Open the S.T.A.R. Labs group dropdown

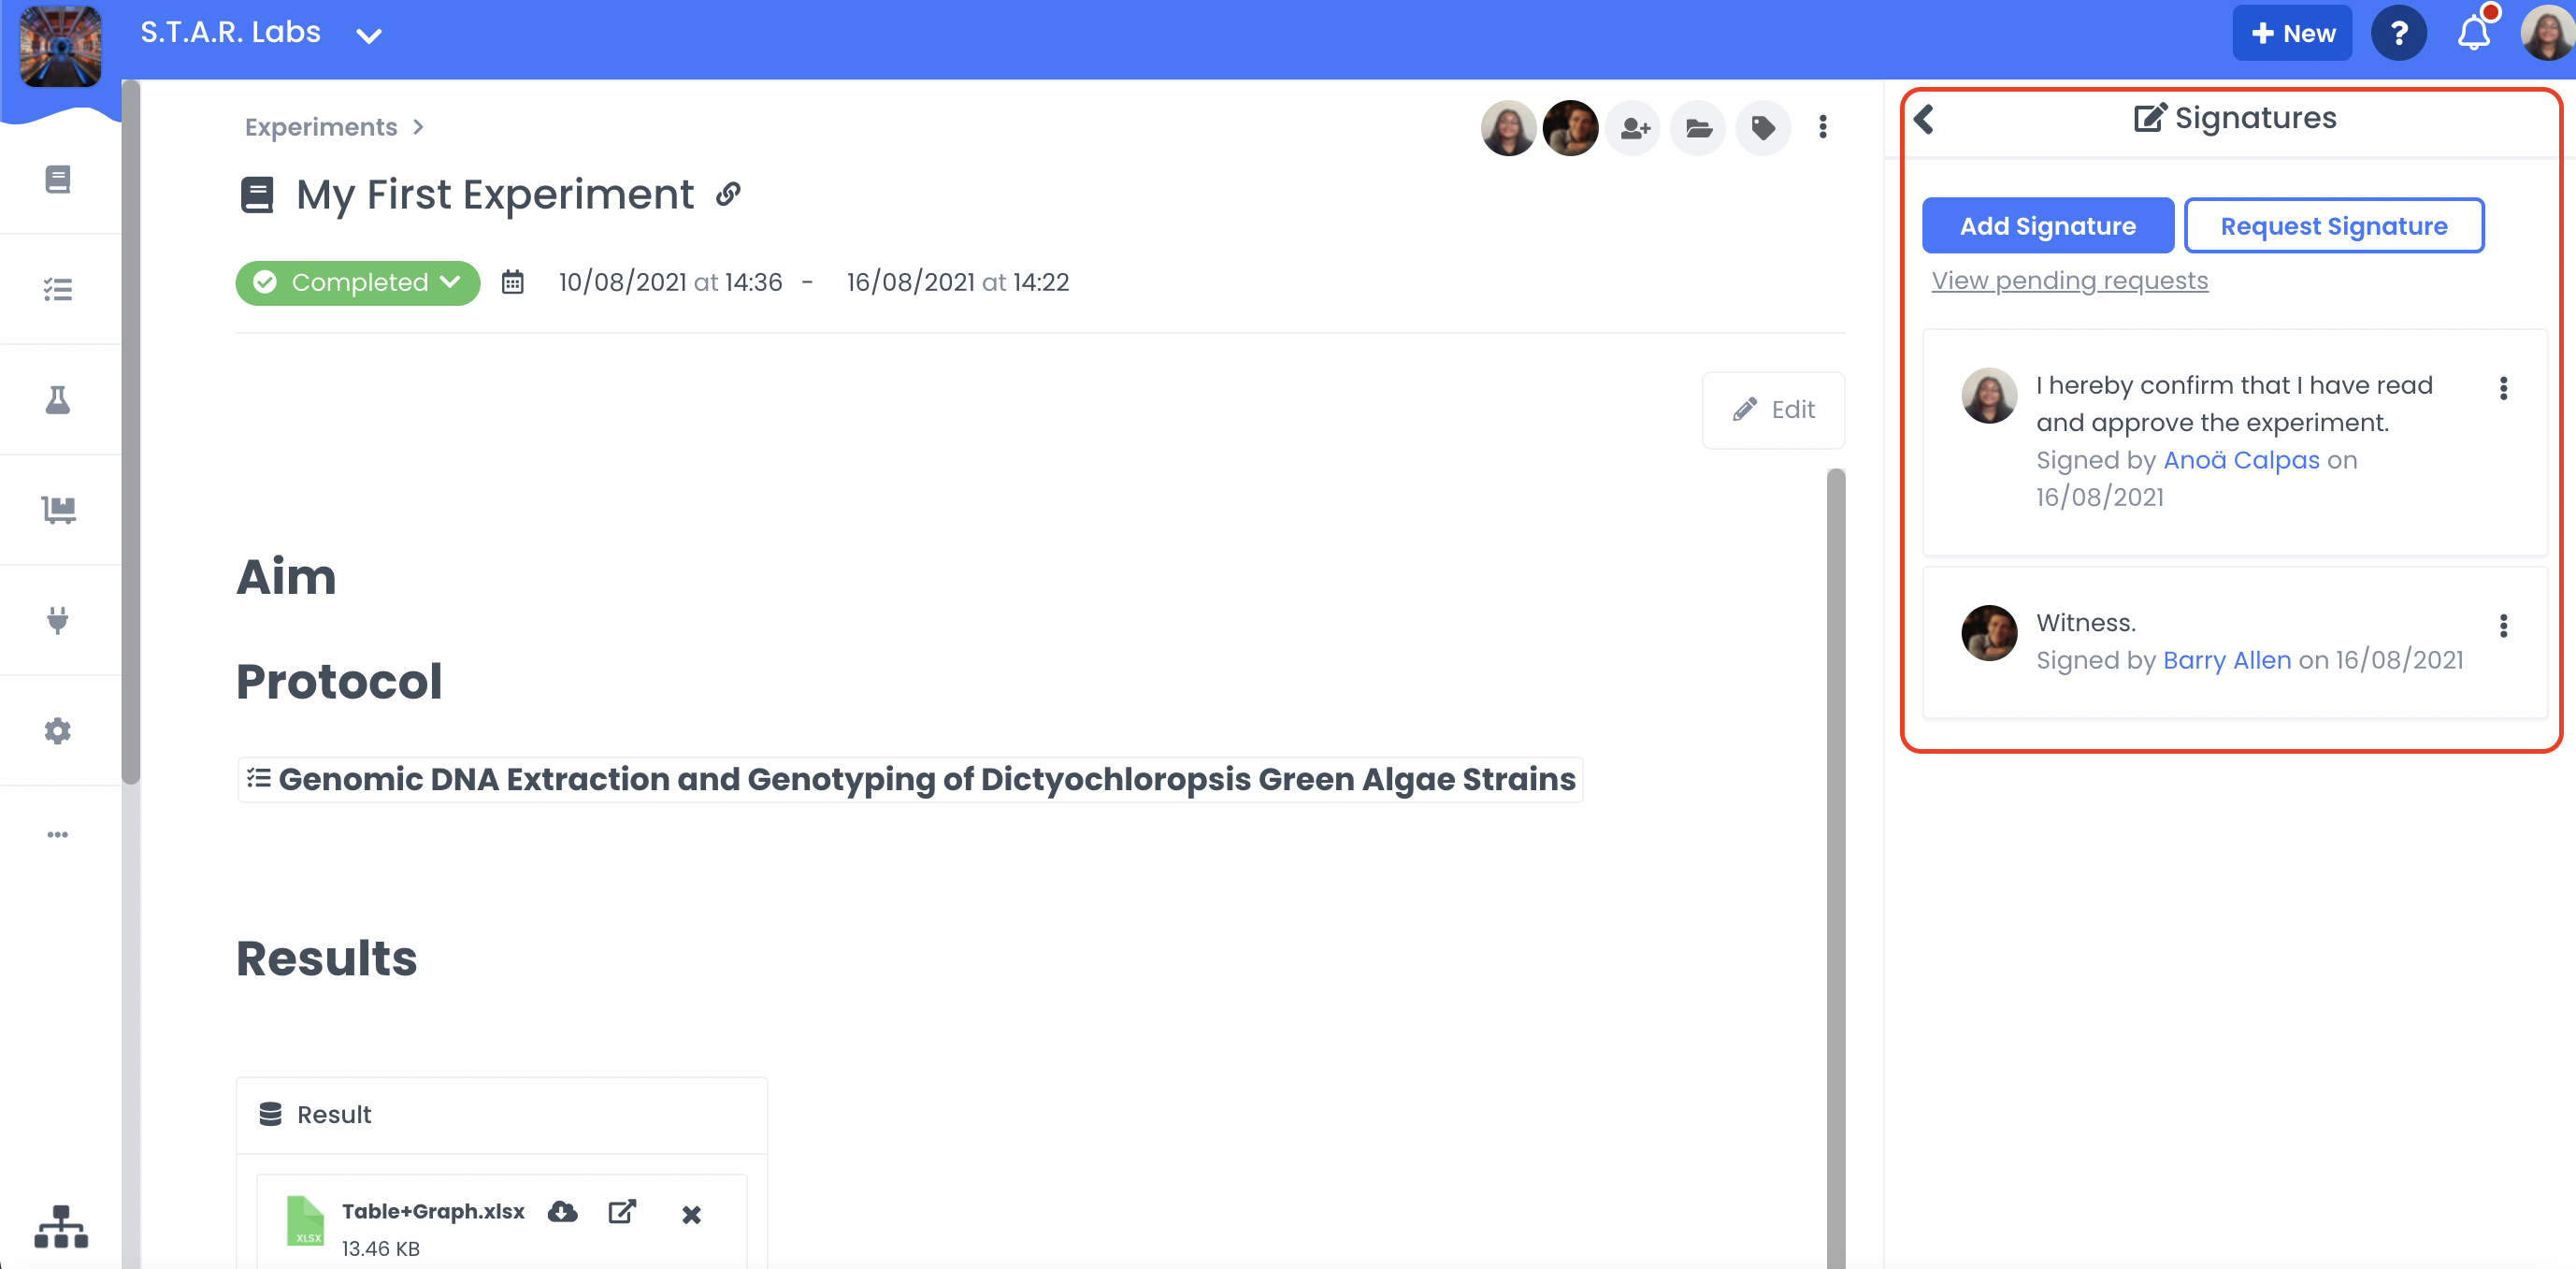tap(369, 36)
